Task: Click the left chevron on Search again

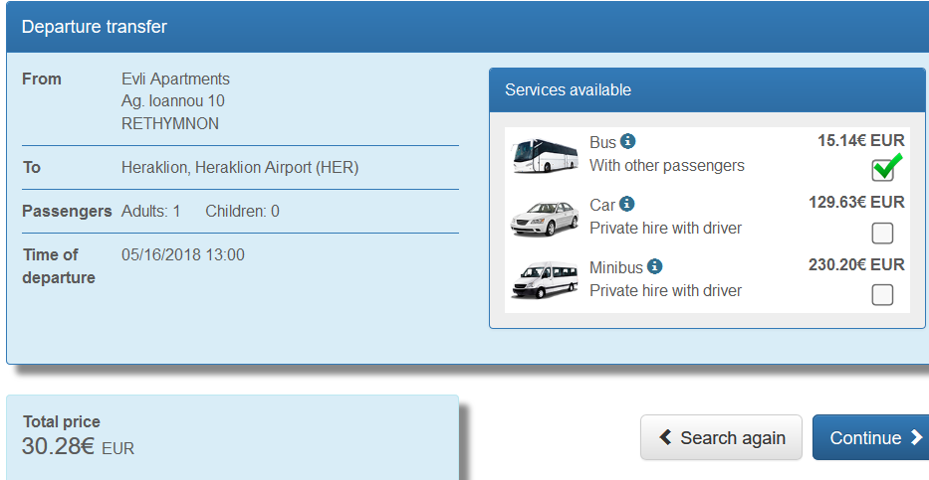Action: [664, 438]
